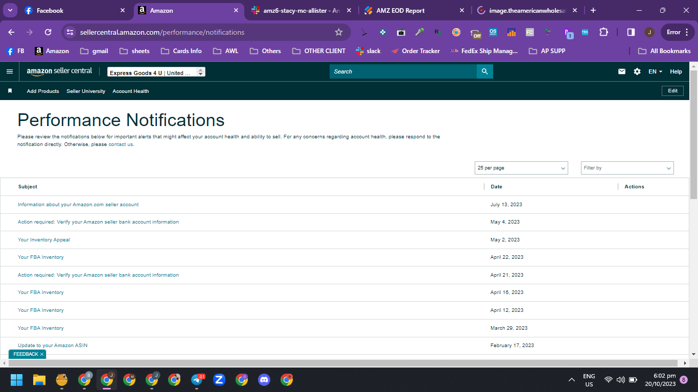Open the Help link
The width and height of the screenshot is (698, 392).
676,71
